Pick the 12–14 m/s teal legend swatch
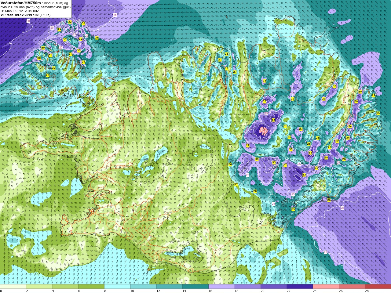This screenshot has height=293, width=391. (x=170, y=287)
